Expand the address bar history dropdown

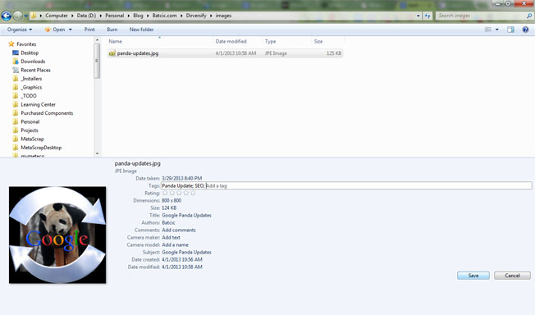click(x=418, y=16)
